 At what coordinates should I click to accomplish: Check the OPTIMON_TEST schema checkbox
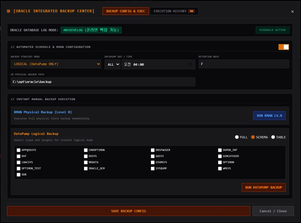click(x=18, y=168)
